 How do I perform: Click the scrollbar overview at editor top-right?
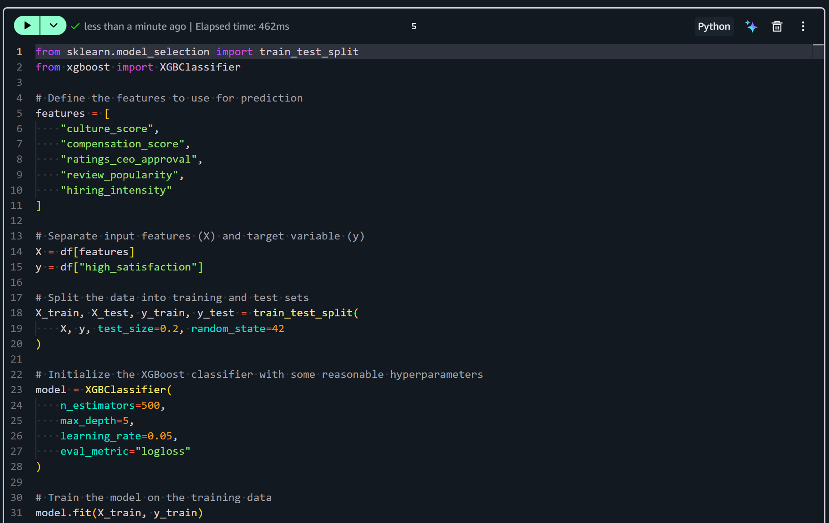click(818, 52)
